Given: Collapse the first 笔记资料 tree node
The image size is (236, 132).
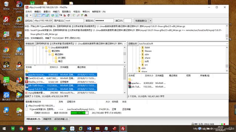Looking at the screenshot, I should click(46, 51).
